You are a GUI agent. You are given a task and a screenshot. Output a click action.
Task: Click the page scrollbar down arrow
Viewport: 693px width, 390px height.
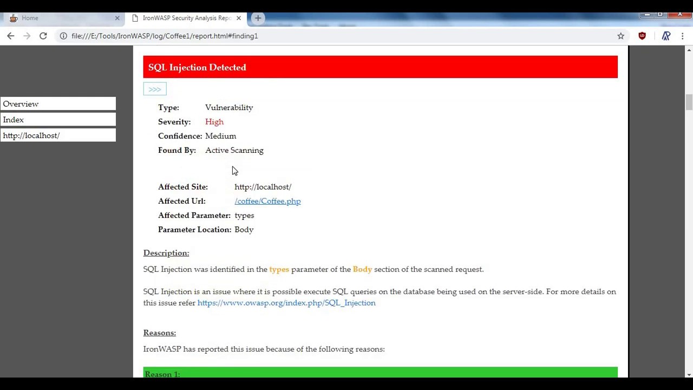[689, 375]
